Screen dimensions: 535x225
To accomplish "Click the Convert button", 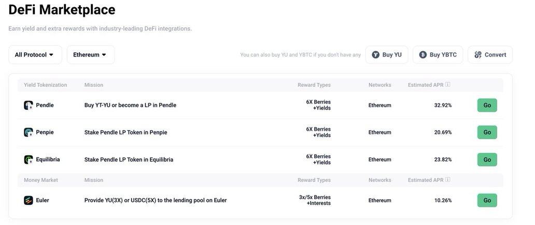I will pos(490,55).
